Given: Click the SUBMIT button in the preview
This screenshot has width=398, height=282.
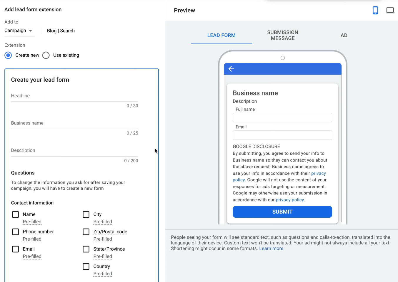Looking at the screenshot, I should [282, 212].
